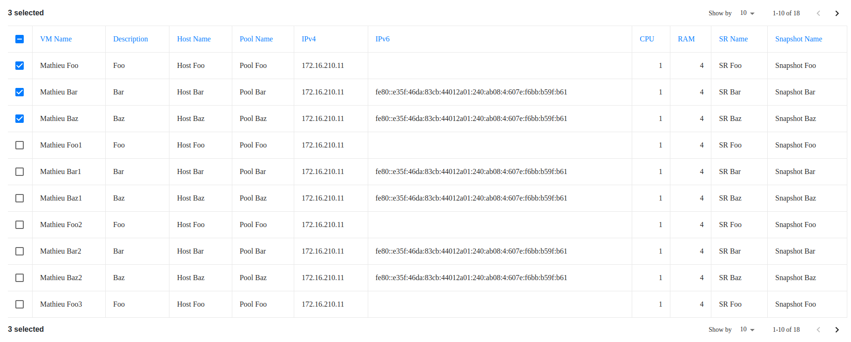Sort by CPU column header
Screen dimensions: 851x342
[x=647, y=39]
